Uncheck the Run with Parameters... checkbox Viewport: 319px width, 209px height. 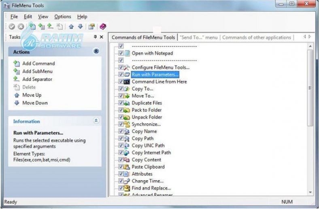click(x=121, y=75)
